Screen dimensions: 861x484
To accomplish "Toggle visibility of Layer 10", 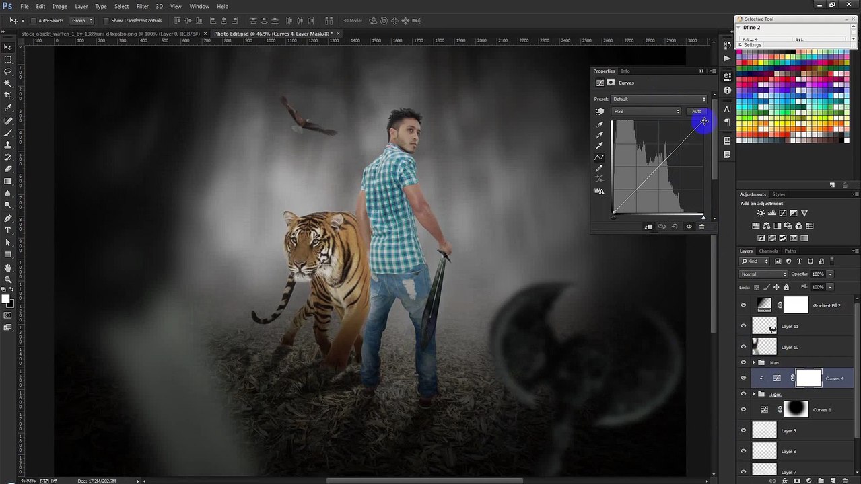I will [x=743, y=347].
